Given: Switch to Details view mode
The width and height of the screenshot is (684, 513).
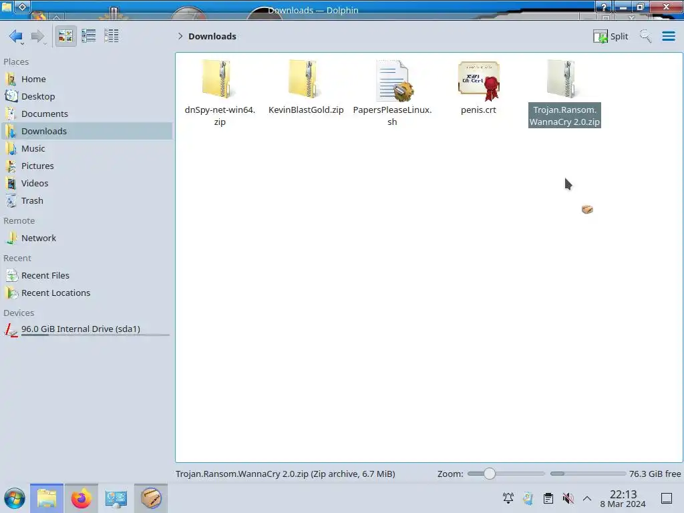Looking at the screenshot, I should pos(112,36).
